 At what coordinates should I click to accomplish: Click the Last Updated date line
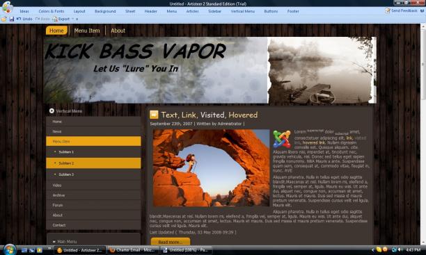coord(193,233)
